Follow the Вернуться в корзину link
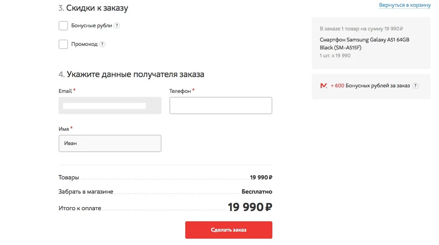Image resolution: width=439 pixels, height=245 pixels. click(x=405, y=5)
